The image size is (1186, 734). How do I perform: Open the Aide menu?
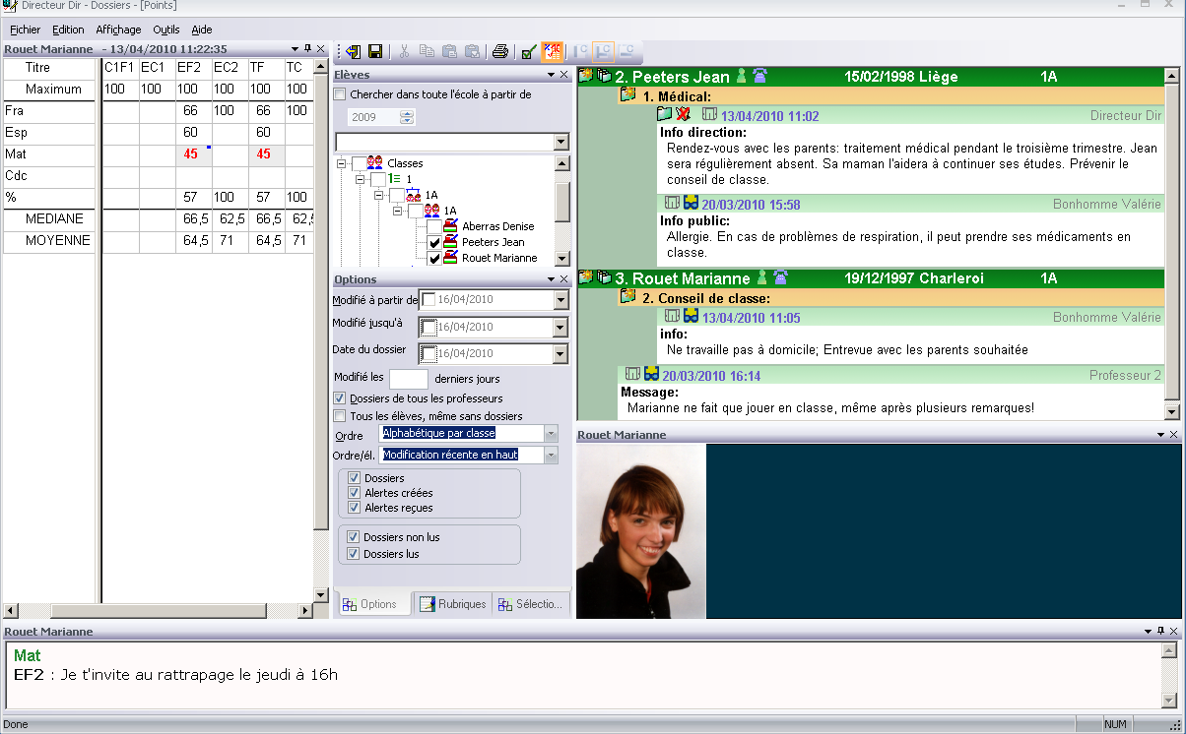click(201, 30)
